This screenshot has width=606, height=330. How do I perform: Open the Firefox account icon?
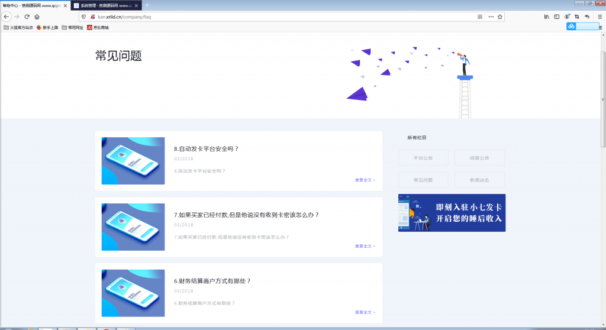point(567,17)
